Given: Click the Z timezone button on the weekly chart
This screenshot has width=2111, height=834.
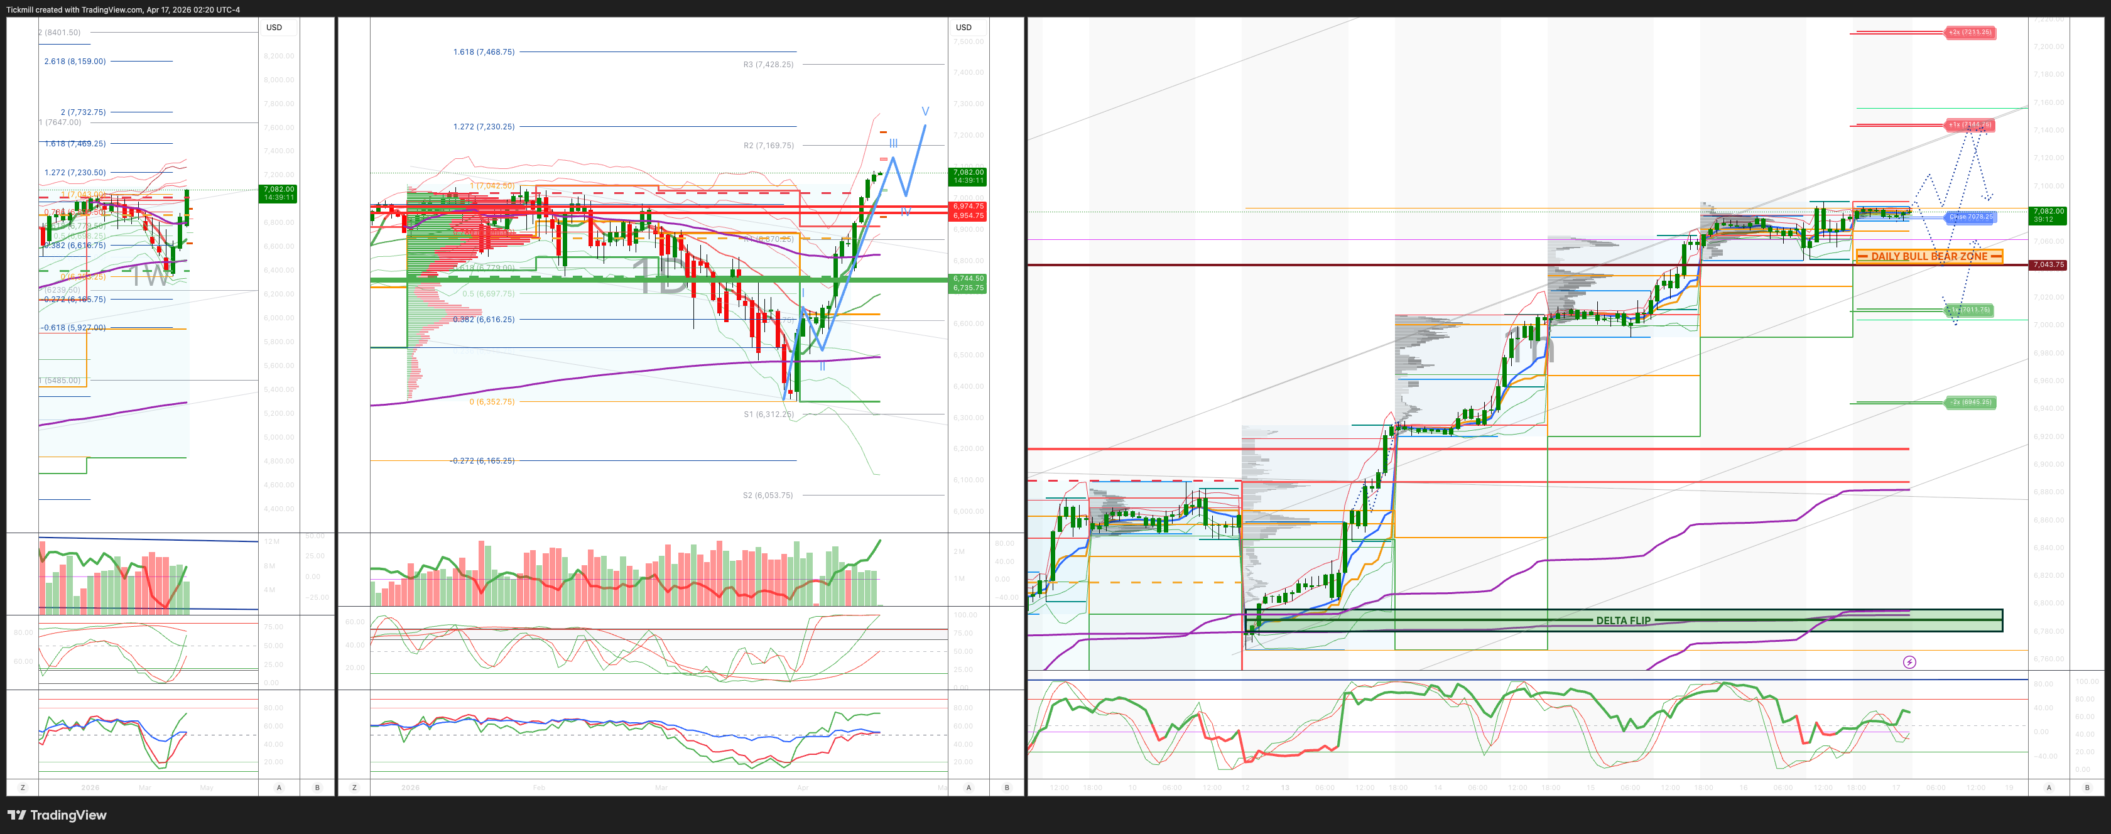Looking at the screenshot, I should point(22,788).
